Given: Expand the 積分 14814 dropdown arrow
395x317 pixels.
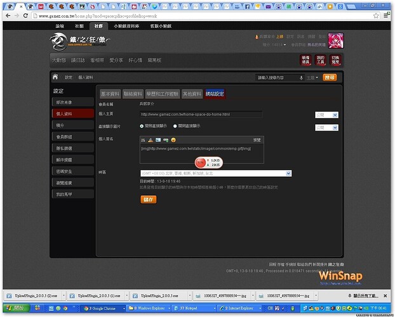Looking at the screenshot, I should 285,45.
